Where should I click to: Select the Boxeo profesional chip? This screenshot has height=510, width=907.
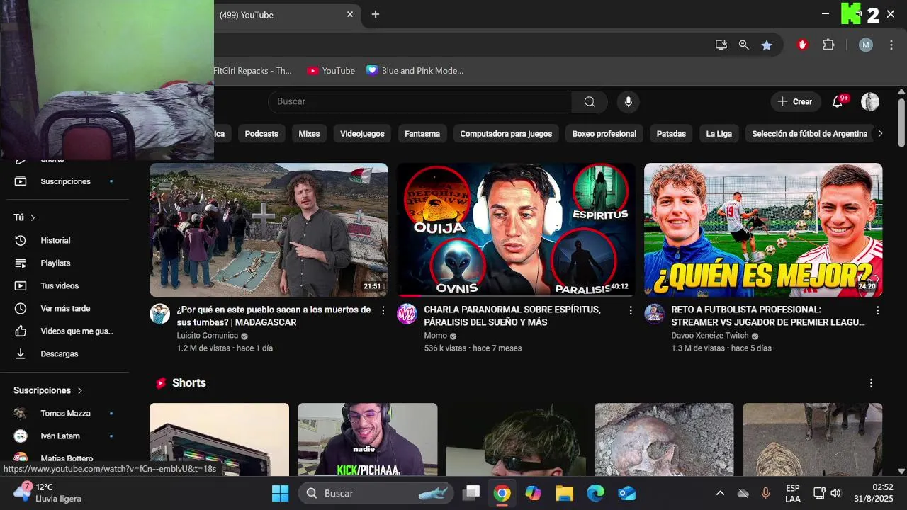[x=604, y=133]
